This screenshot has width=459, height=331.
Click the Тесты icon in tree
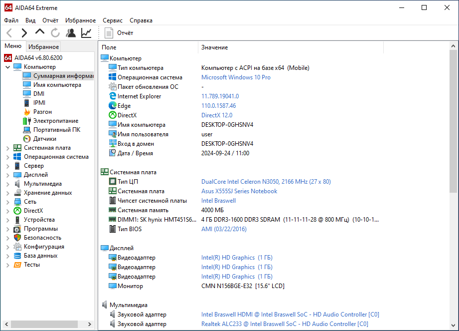(x=17, y=265)
